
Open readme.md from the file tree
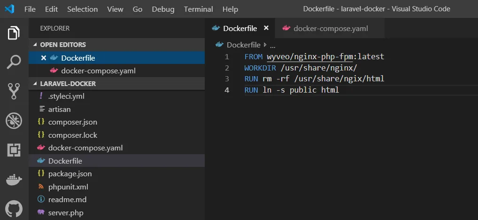point(117,200)
